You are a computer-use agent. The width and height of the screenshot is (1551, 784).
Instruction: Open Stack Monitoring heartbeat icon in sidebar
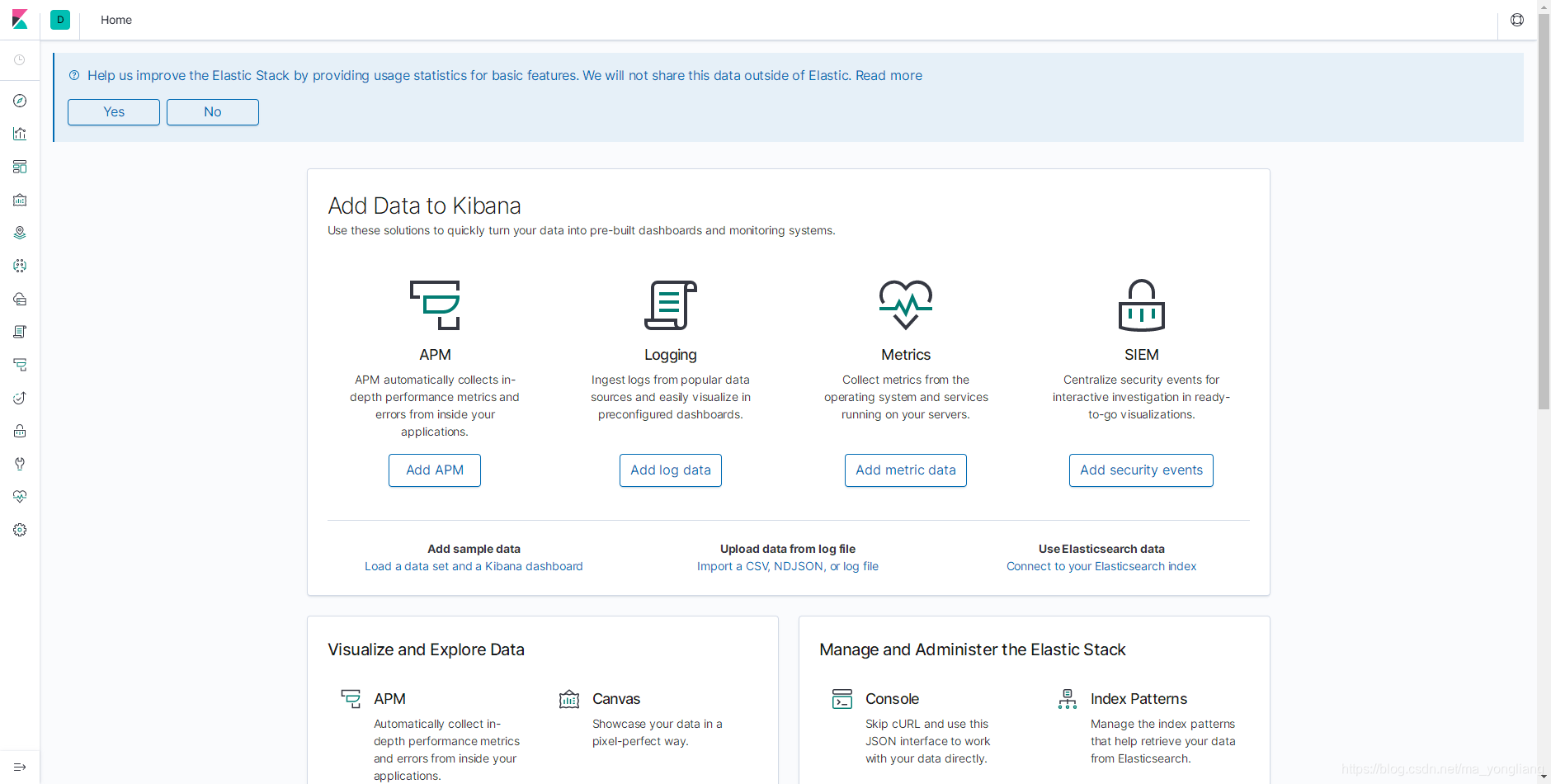click(20, 497)
